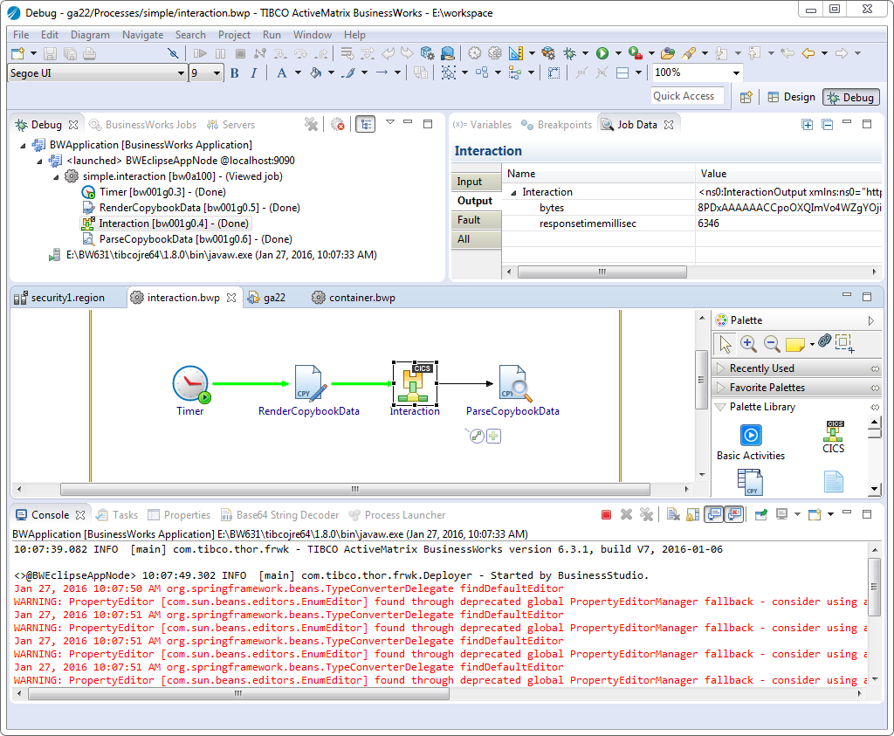
Task: Select the Link tool in the palette
Action: [x=824, y=340]
